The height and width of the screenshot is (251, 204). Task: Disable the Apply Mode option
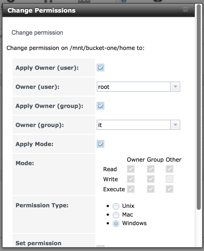coord(100,144)
